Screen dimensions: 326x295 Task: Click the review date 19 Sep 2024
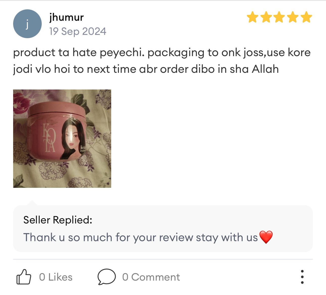[x=78, y=31]
